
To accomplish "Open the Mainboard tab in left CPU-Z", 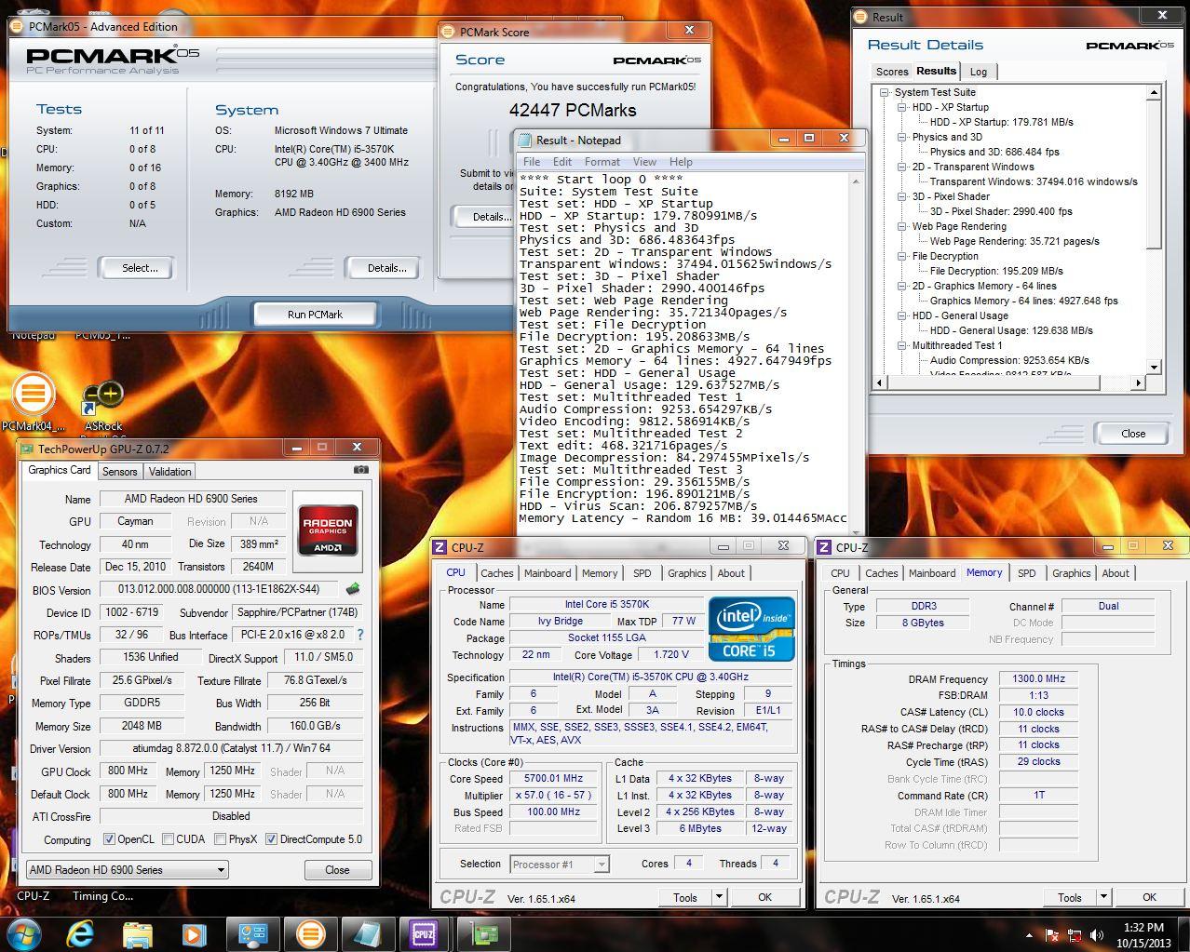I will [x=548, y=573].
